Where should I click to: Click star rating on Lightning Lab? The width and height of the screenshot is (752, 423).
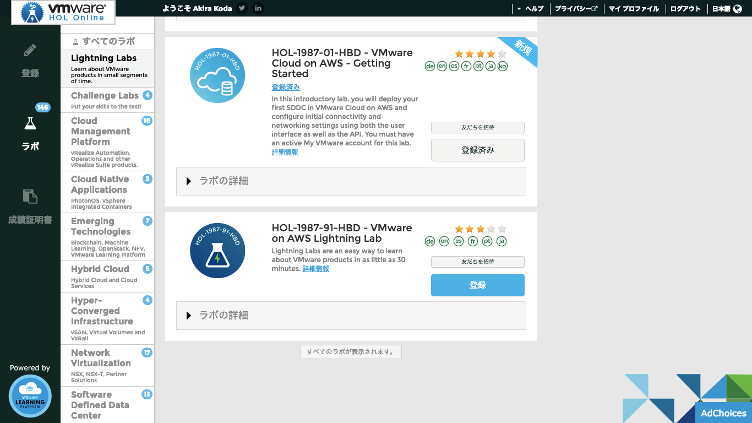click(480, 229)
